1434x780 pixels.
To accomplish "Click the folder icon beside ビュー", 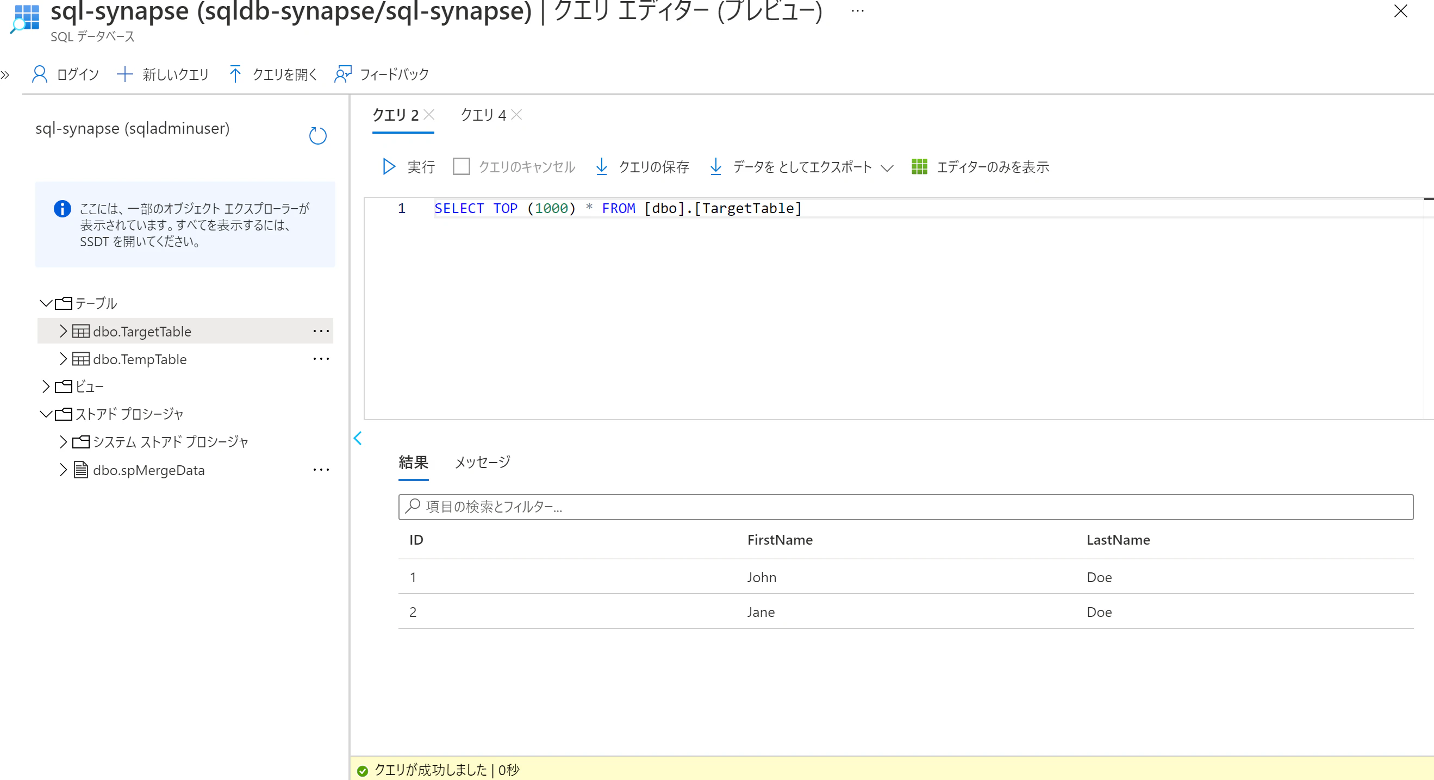I will point(64,386).
